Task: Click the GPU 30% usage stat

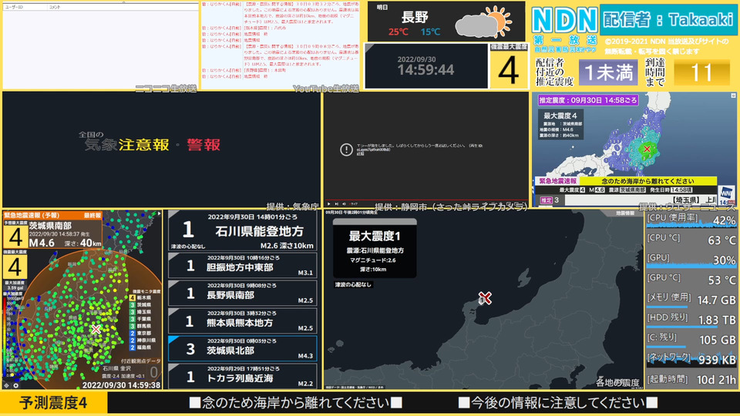Action: 691,259
